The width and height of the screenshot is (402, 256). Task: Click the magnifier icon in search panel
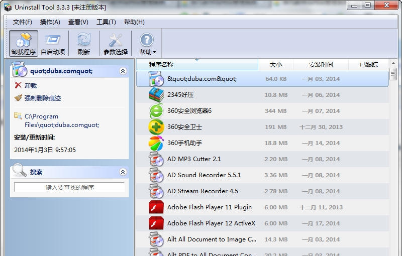20,170
